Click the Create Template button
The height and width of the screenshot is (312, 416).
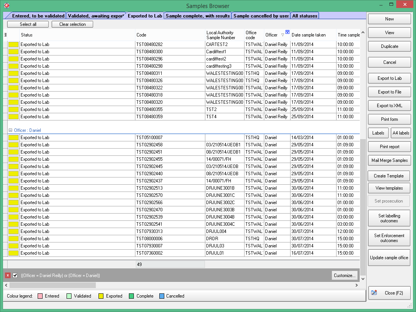389,176
